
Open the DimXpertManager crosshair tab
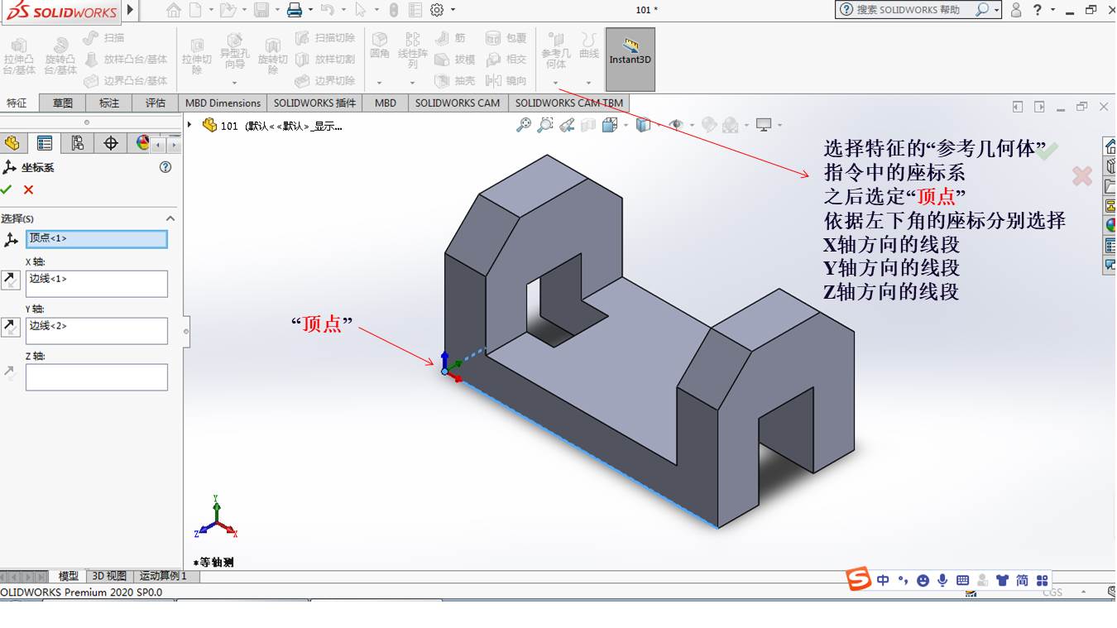[x=111, y=143]
